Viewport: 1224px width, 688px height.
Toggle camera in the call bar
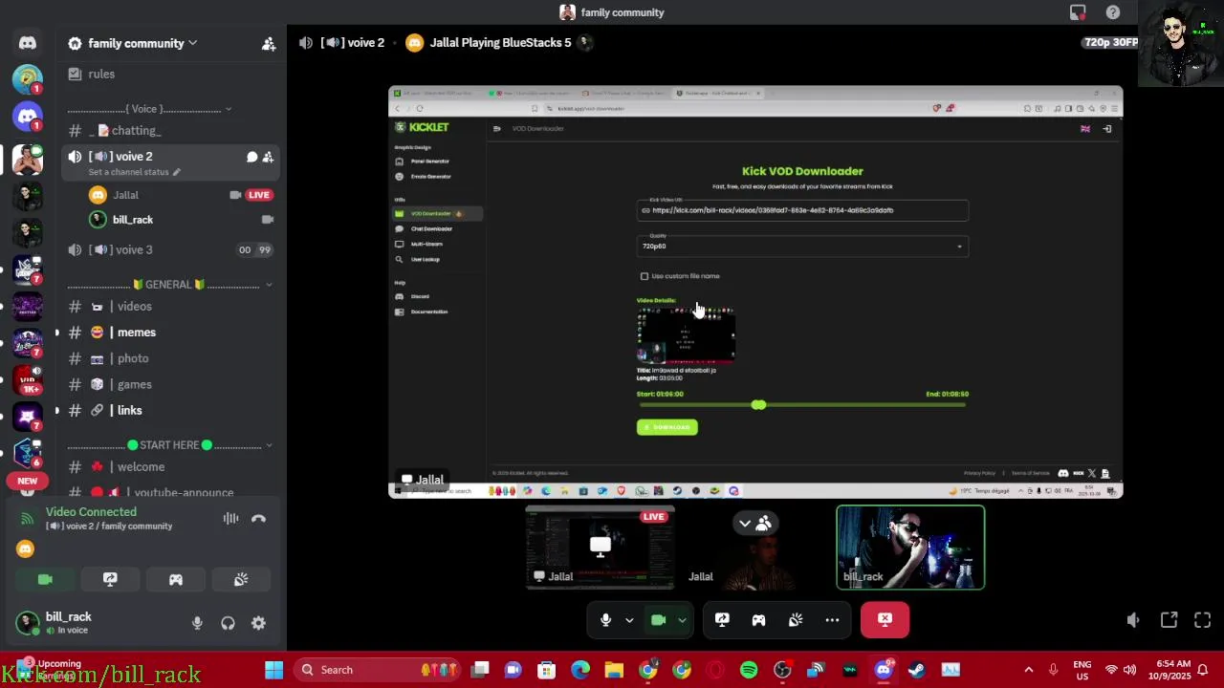pos(658,620)
